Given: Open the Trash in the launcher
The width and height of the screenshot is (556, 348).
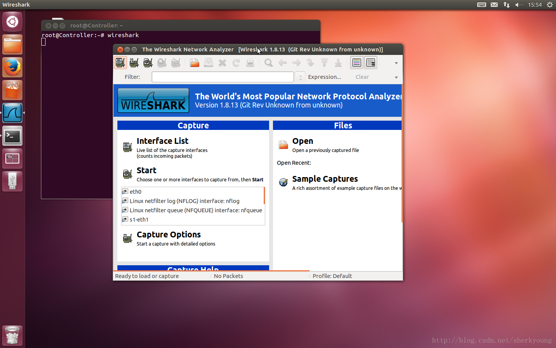Looking at the screenshot, I should pyautogui.click(x=12, y=335).
